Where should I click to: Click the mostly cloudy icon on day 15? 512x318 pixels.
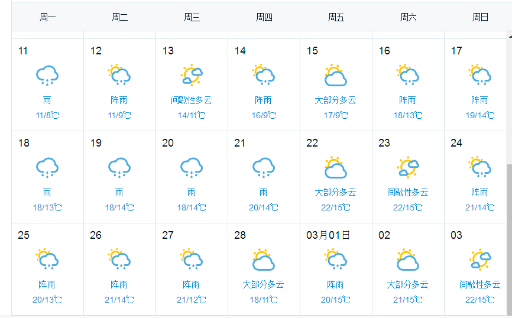336,75
